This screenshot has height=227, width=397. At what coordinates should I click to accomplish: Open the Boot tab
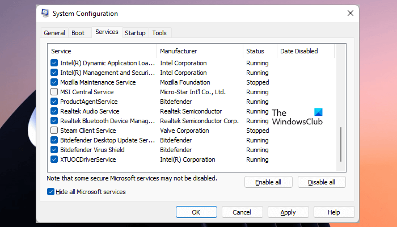click(78, 33)
